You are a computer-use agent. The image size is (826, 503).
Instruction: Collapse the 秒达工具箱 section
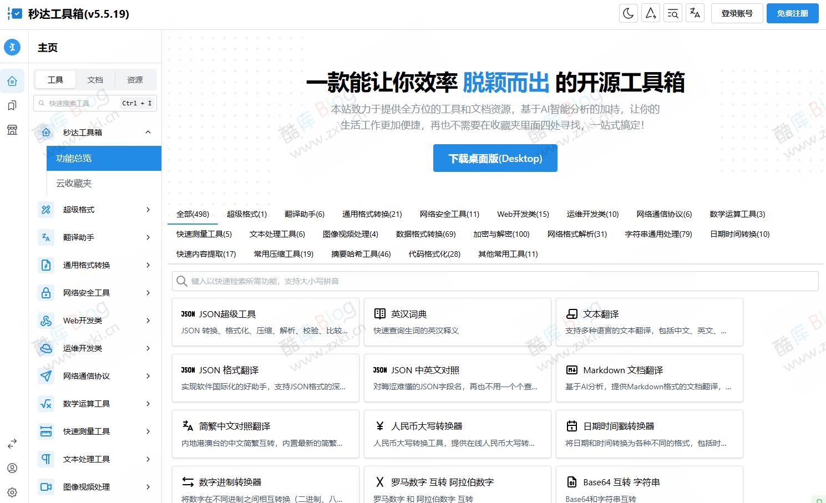tap(148, 132)
